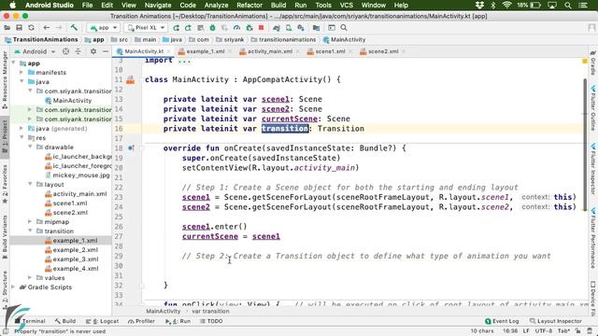Click the Make Project hammer icon
This screenshot has width=598, height=336.
pyautogui.click(x=74, y=28)
